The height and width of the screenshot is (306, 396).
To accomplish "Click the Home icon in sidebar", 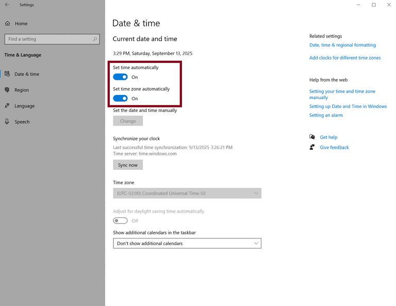I will pos(7,24).
